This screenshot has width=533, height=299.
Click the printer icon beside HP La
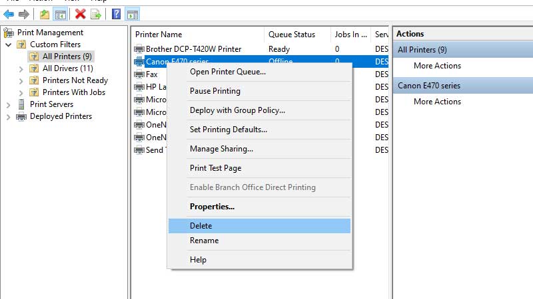click(139, 87)
